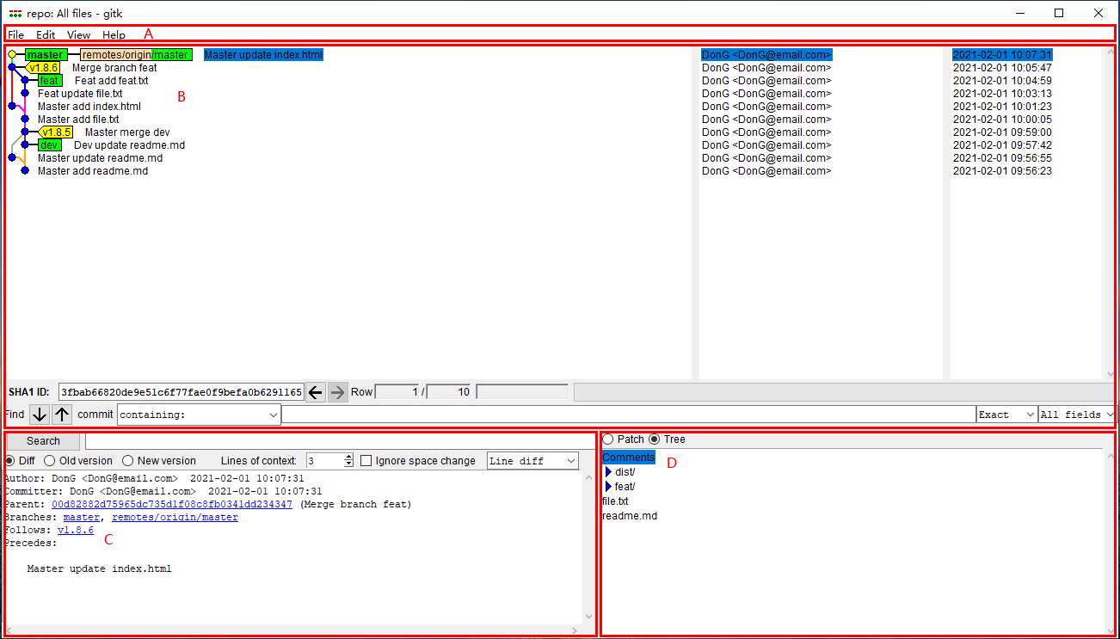
Task: Select commit 'Feat update file.txt'
Action: point(80,94)
